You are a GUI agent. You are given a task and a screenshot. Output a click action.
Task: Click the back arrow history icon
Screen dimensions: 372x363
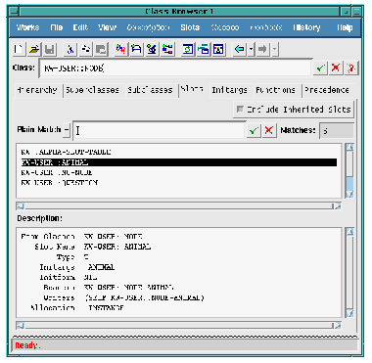pos(240,49)
